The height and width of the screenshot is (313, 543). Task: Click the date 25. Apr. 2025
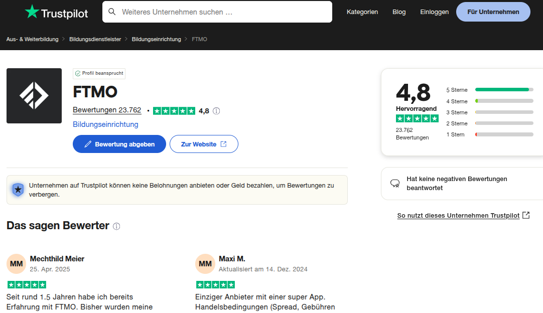coord(50,269)
